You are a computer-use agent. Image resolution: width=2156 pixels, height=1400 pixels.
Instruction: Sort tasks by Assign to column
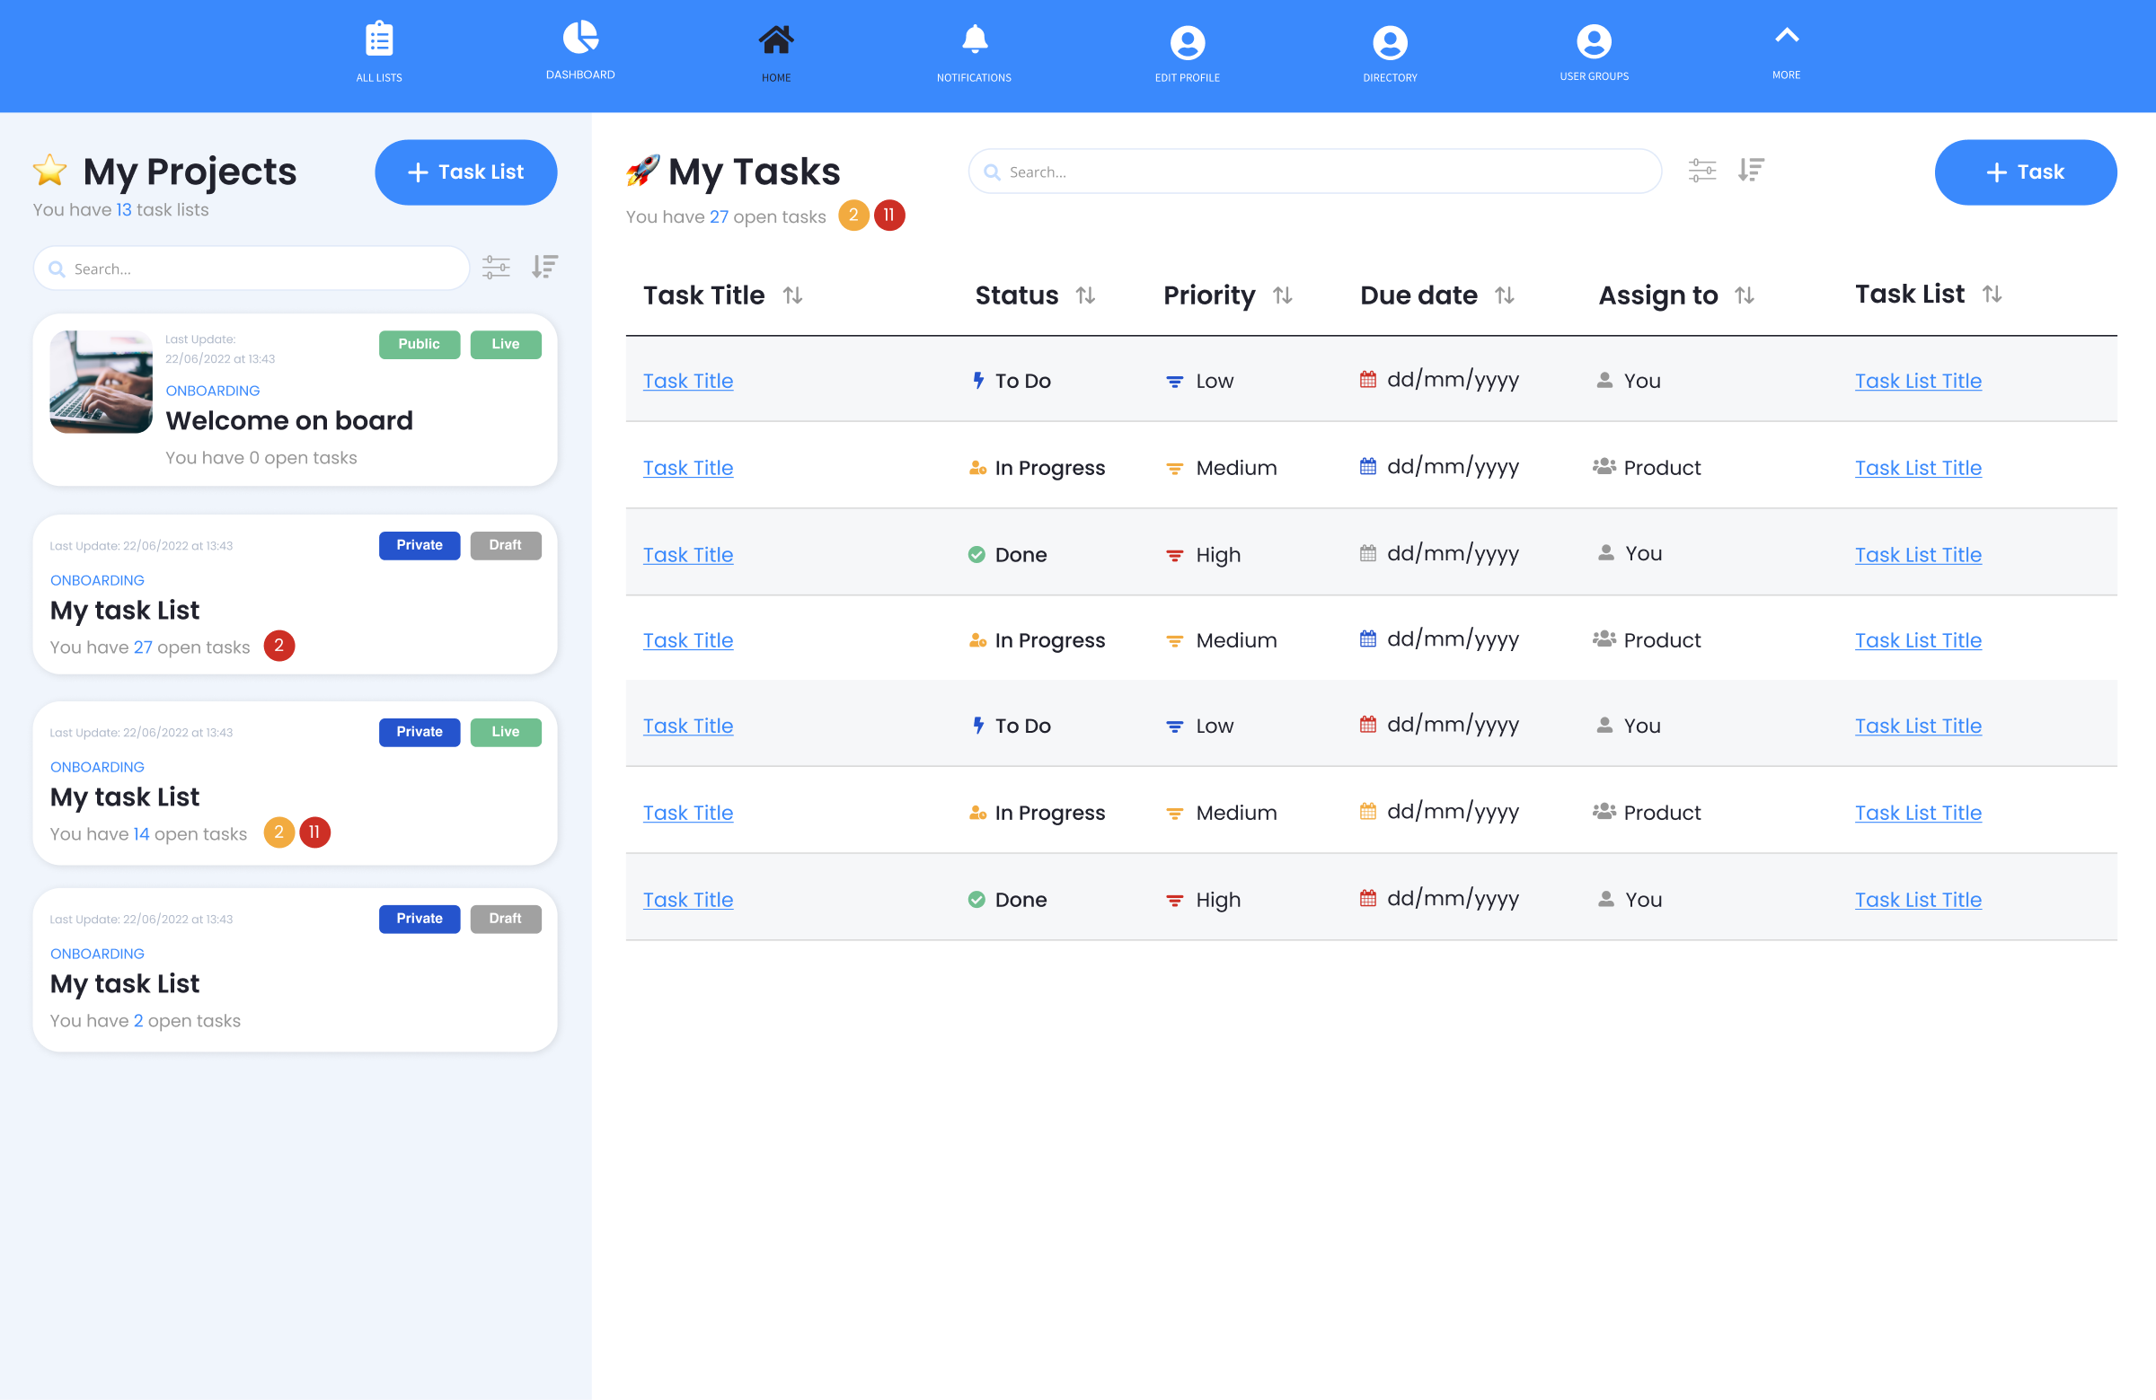point(1745,295)
